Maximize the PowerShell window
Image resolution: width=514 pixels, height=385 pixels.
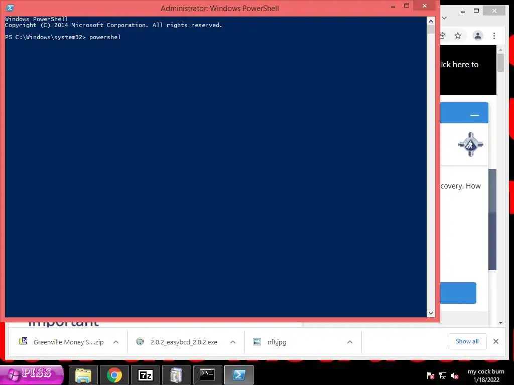click(x=407, y=6)
